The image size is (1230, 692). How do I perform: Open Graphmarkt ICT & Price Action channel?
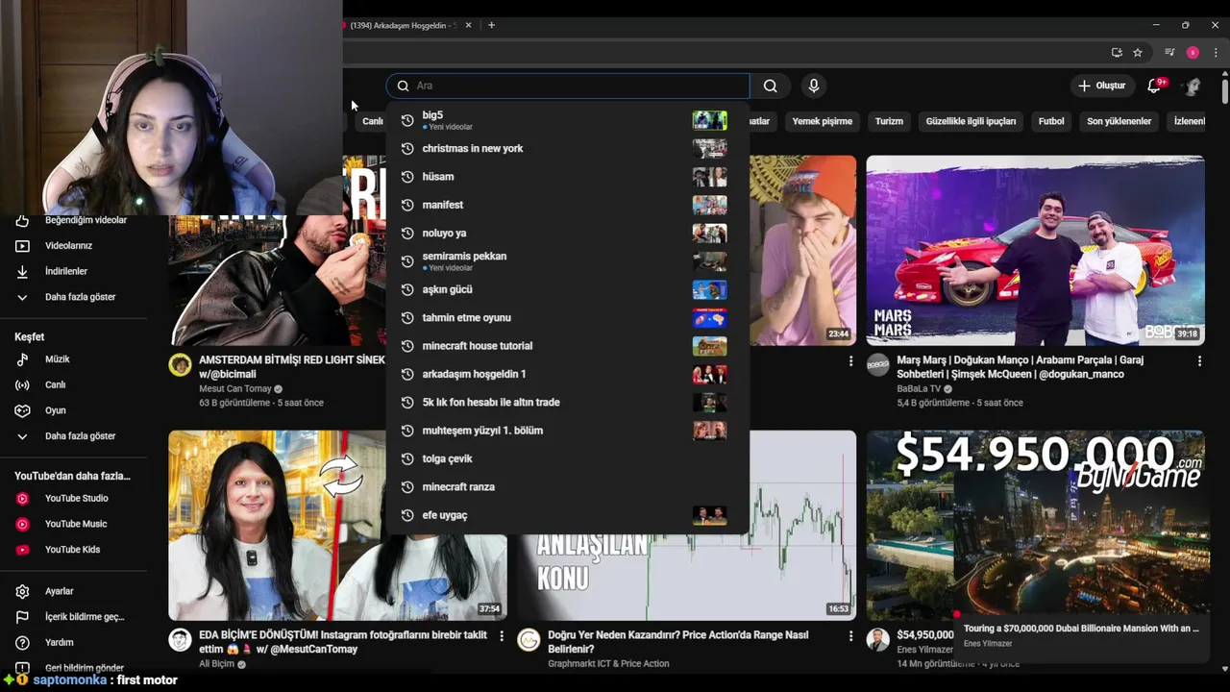pos(608,663)
